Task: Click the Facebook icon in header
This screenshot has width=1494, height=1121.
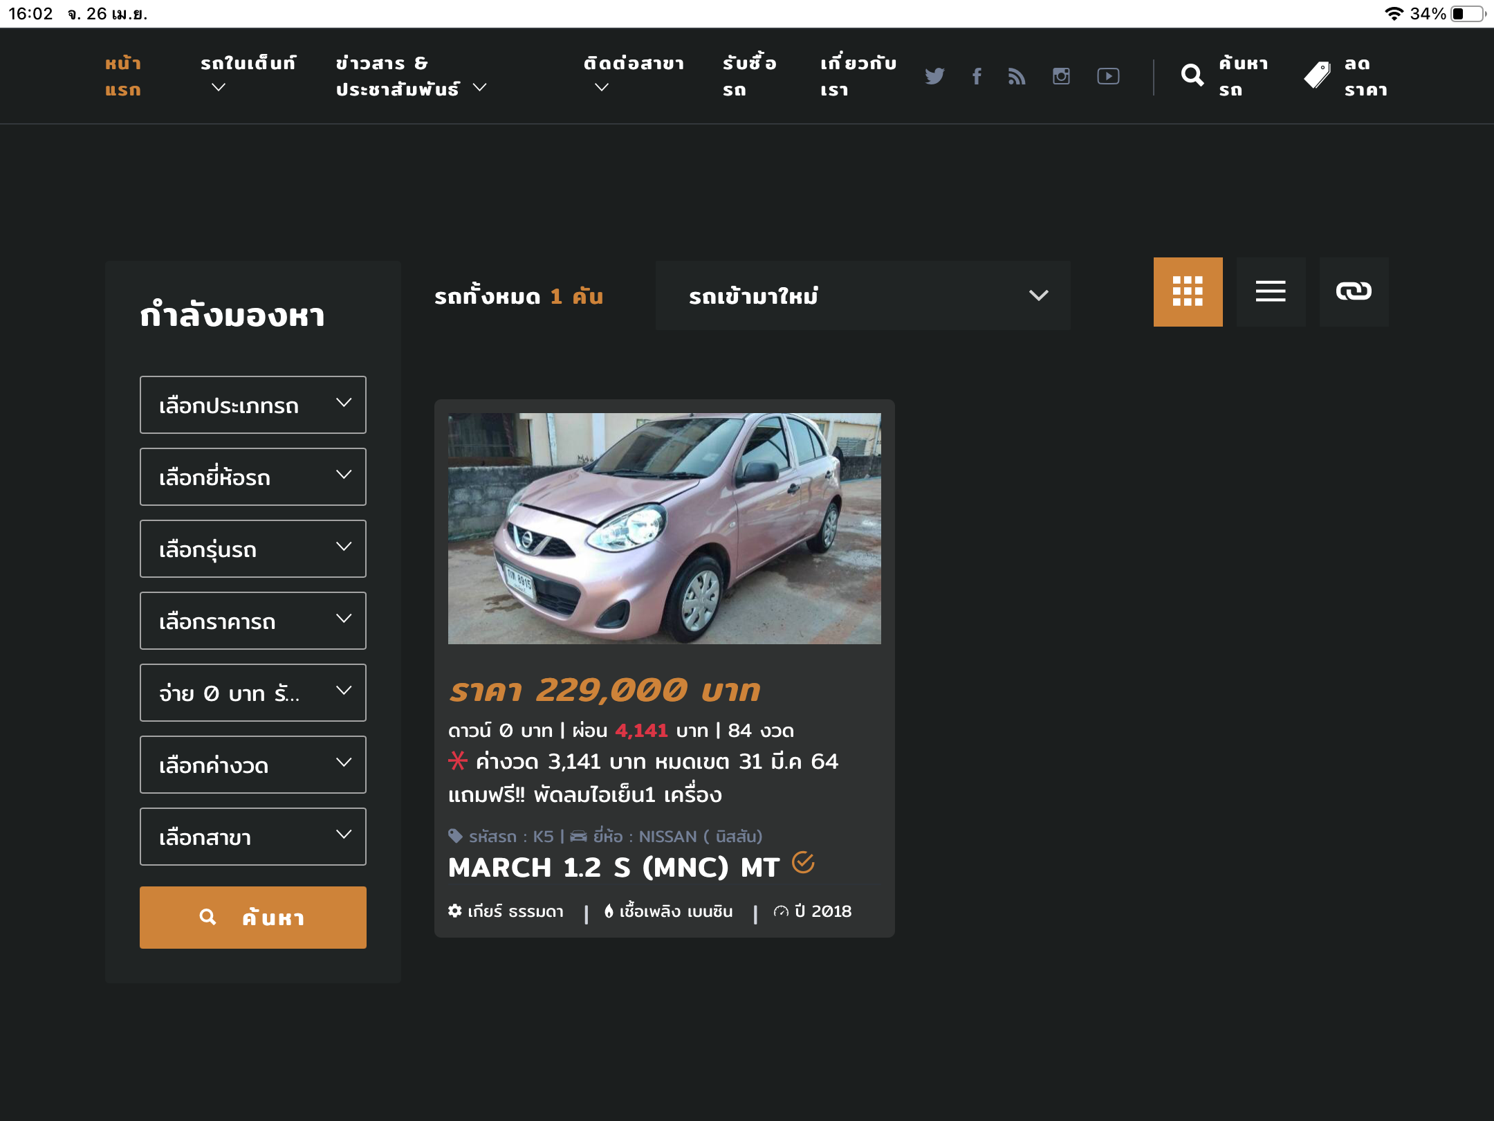Action: tap(976, 76)
